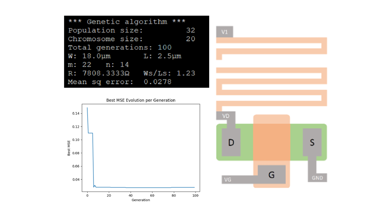Viewport: 391px width, 220px height.
Task: Click the Chromosome size value 20
Action: 190,39
